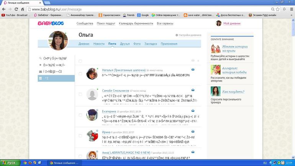Open the Сообщества menu
This screenshot has width=295, height=166.
tap(85, 23)
